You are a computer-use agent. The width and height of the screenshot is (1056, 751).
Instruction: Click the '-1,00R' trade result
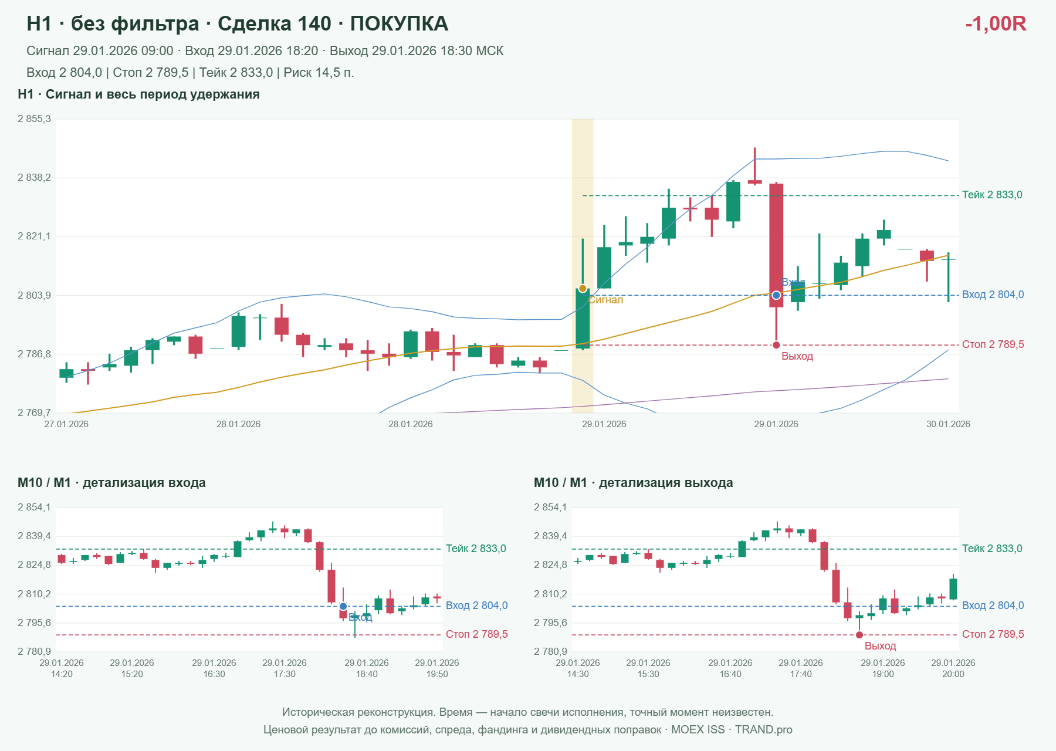pos(996,23)
